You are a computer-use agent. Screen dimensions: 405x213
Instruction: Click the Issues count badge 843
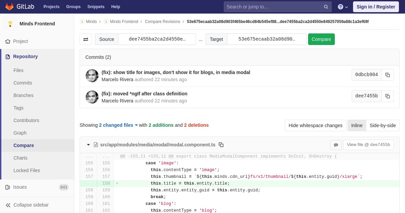[x=64, y=187]
